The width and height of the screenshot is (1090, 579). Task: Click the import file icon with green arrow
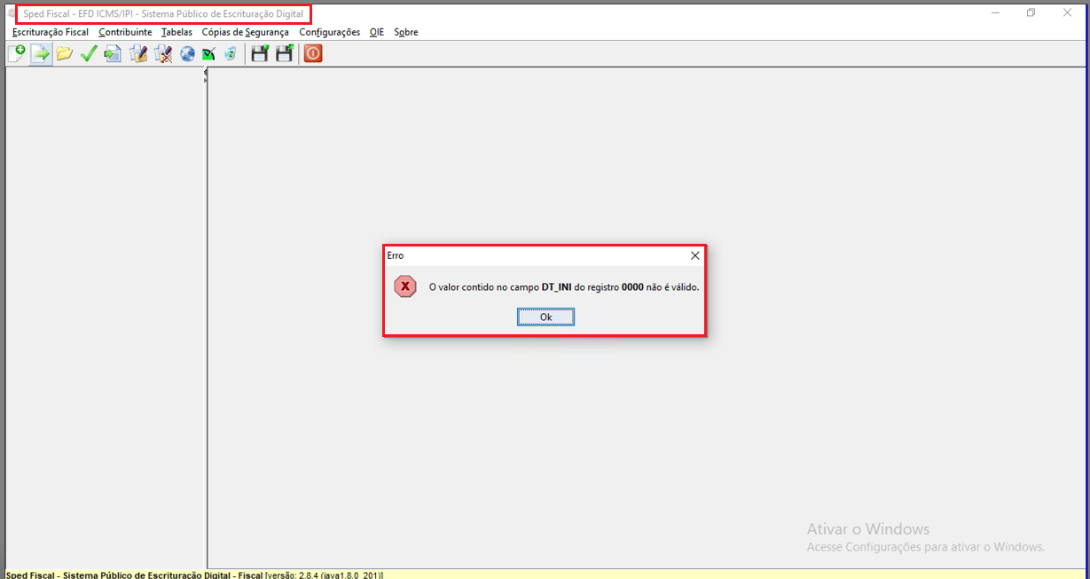[41, 54]
